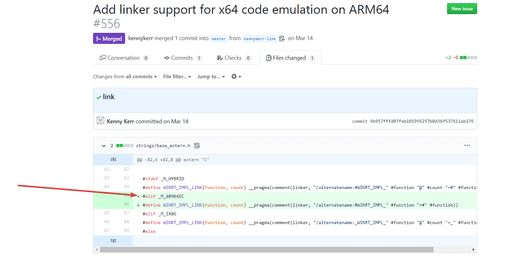Image resolution: width=522 pixels, height=261 pixels.
Task: Open the file options ellipsis menu
Action: click(467, 146)
